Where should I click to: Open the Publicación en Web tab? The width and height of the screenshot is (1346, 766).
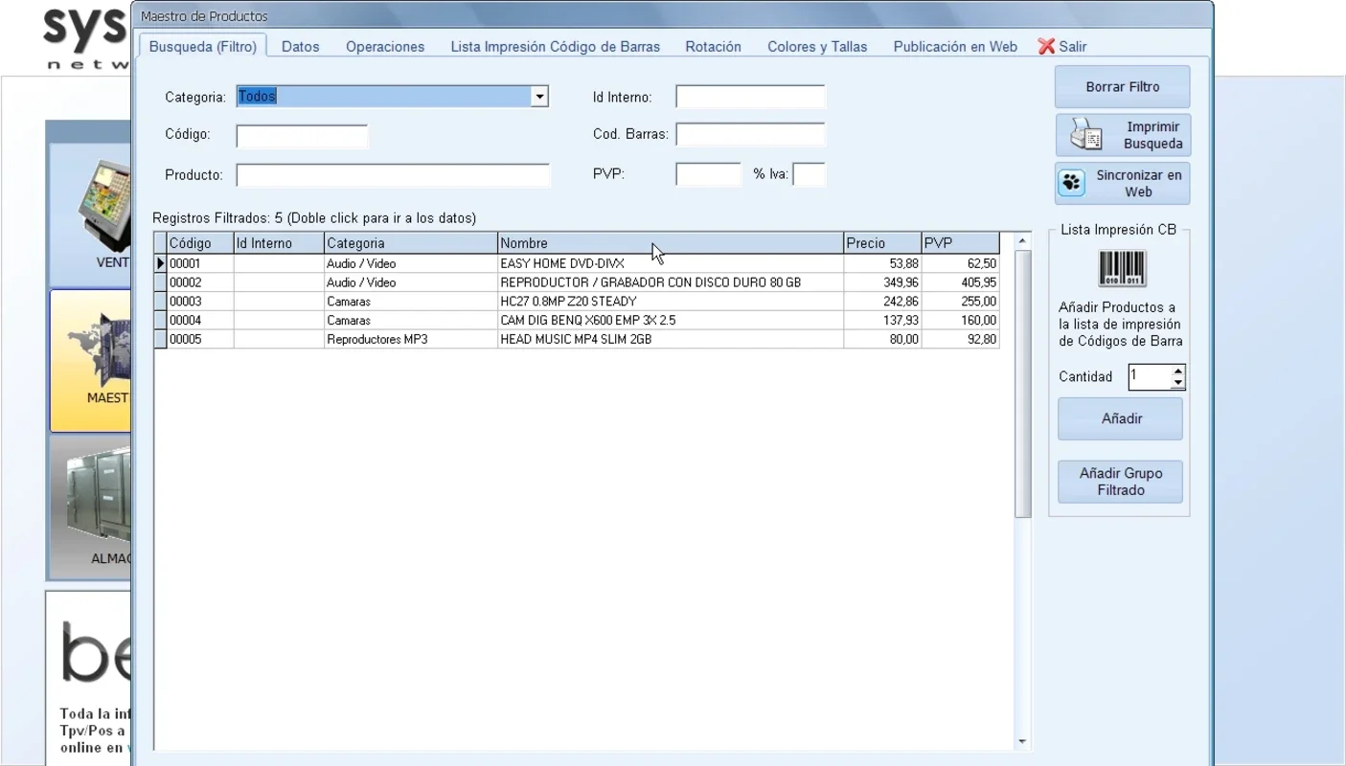(x=955, y=46)
